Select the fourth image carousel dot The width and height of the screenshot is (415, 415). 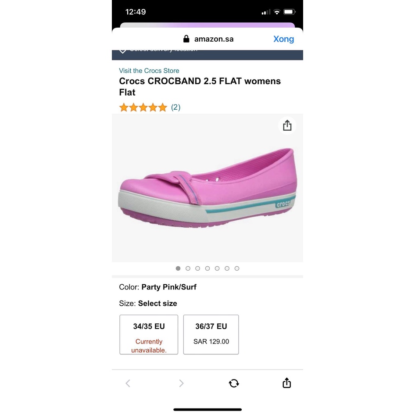pyautogui.click(x=207, y=268)
